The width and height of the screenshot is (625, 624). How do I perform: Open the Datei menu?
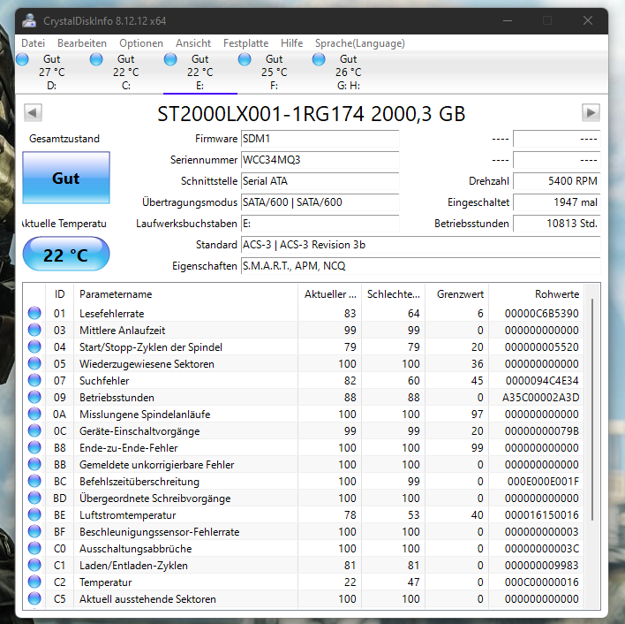click(x=33, y=43)
